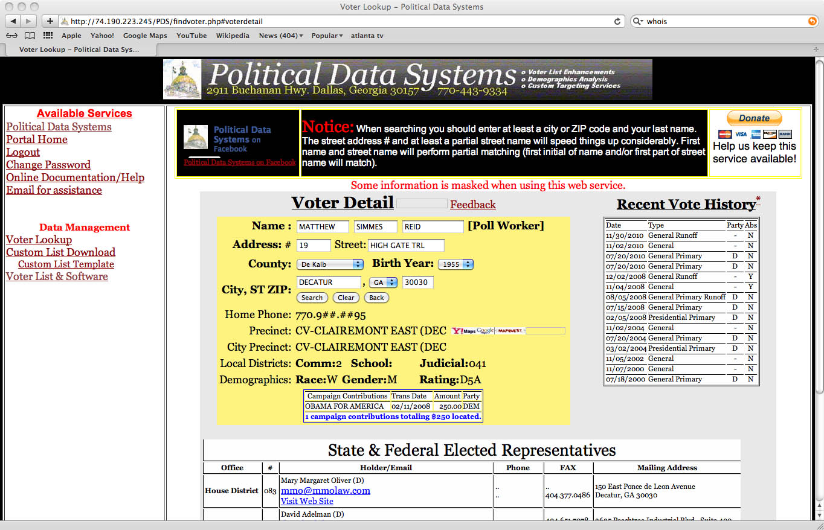
Task: Click the OBAMA FOR AMERICA contribution cell
Action: (x=346, y=406)
